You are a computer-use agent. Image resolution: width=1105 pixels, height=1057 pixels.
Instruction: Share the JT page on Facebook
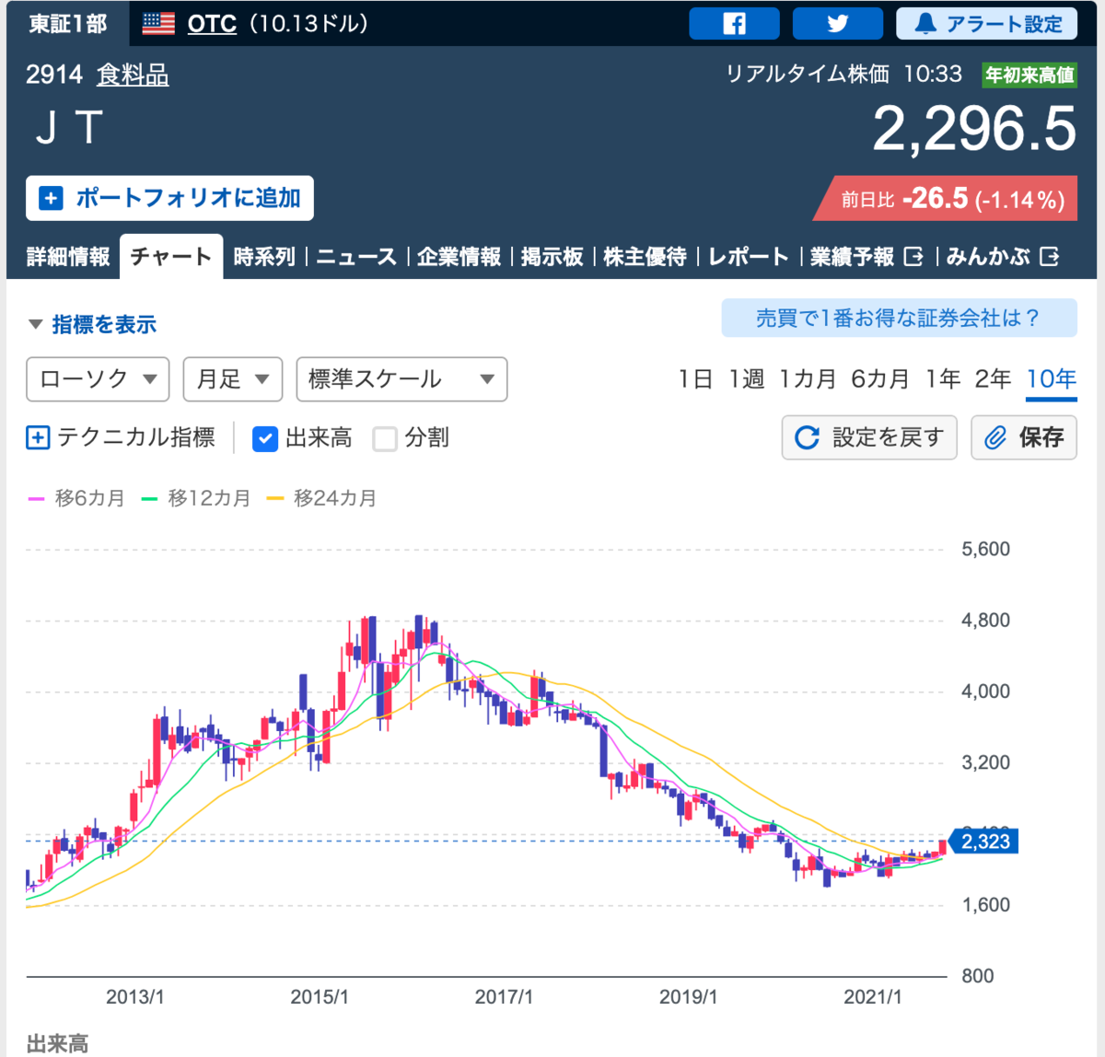click(734, 24)
